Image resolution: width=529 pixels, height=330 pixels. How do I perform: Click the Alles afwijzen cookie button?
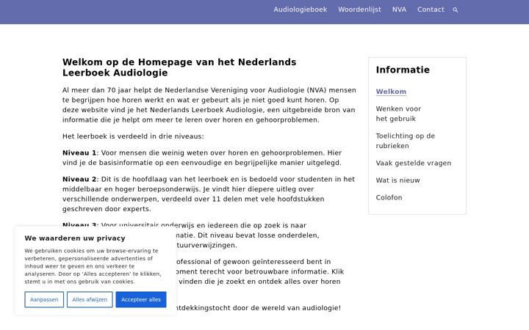point(90,300)
